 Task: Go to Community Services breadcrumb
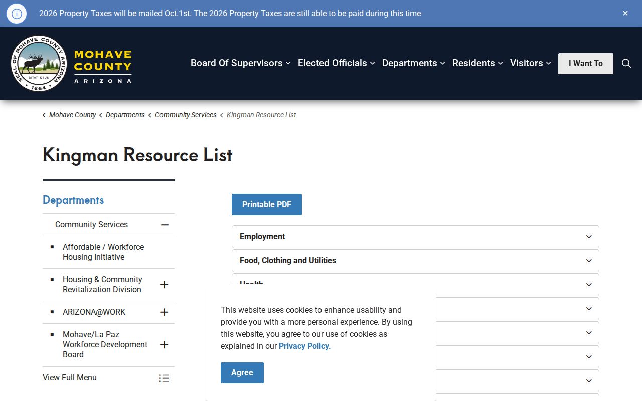186,115
